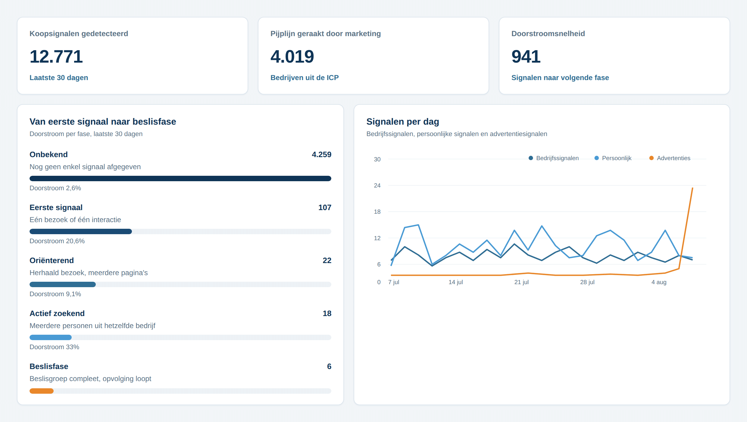Click the 4.019 value
Image resolution: width=747 pixels, height=422 pixels.
coord(292,57)
